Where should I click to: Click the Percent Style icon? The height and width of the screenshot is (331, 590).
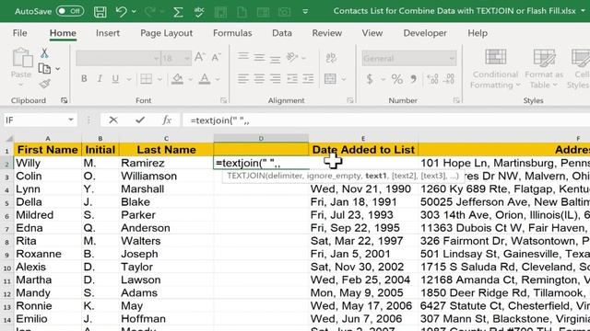397,79
